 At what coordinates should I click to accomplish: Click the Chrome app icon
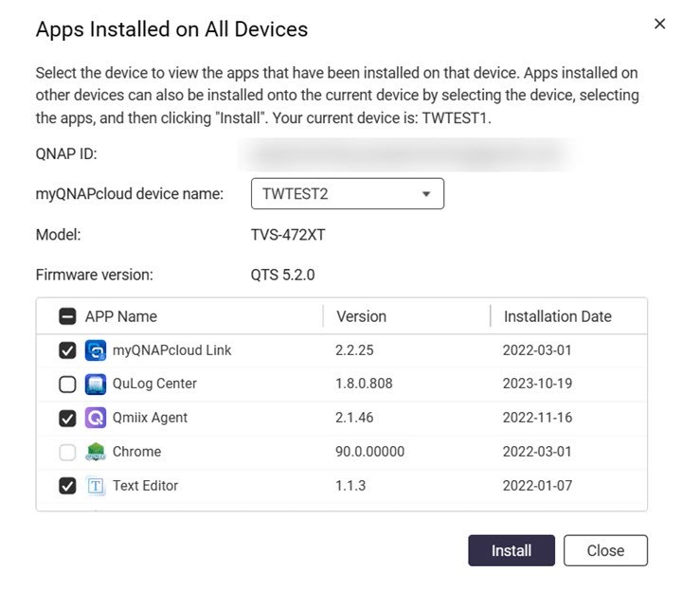pyautogui.click(x=96, y=452)
